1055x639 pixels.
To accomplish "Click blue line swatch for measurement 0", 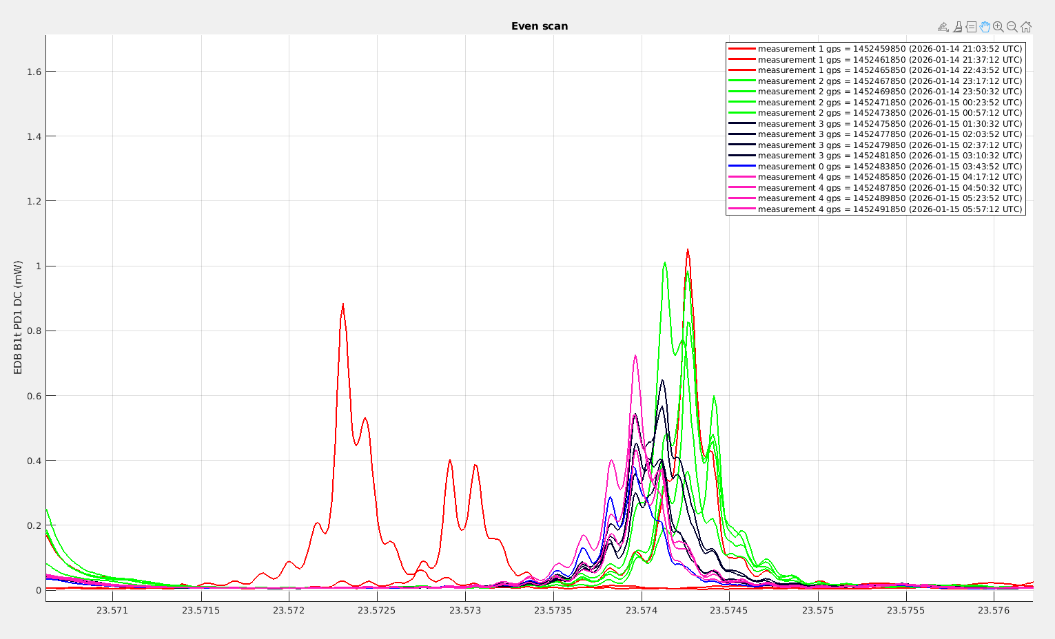I will tap(741, 167).
